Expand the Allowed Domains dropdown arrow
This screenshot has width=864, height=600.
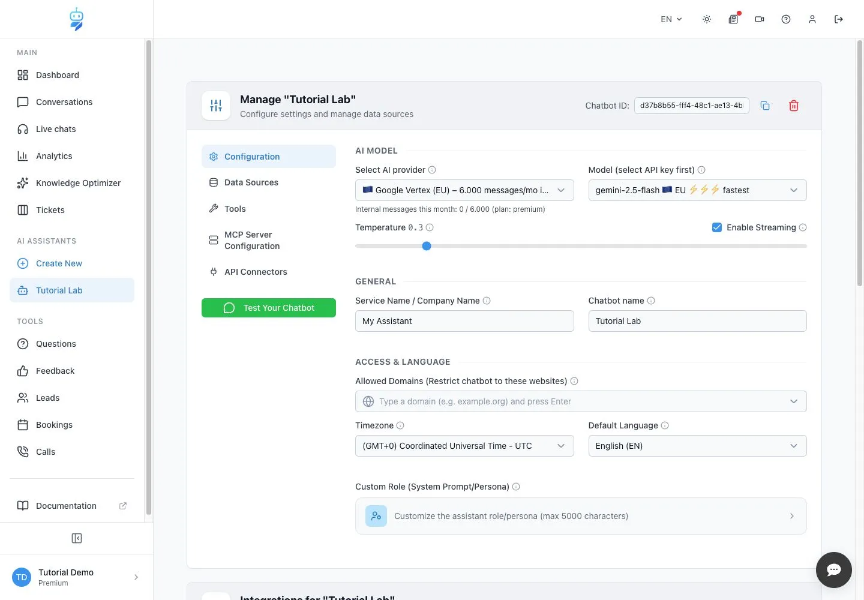(x=794, y=401)
